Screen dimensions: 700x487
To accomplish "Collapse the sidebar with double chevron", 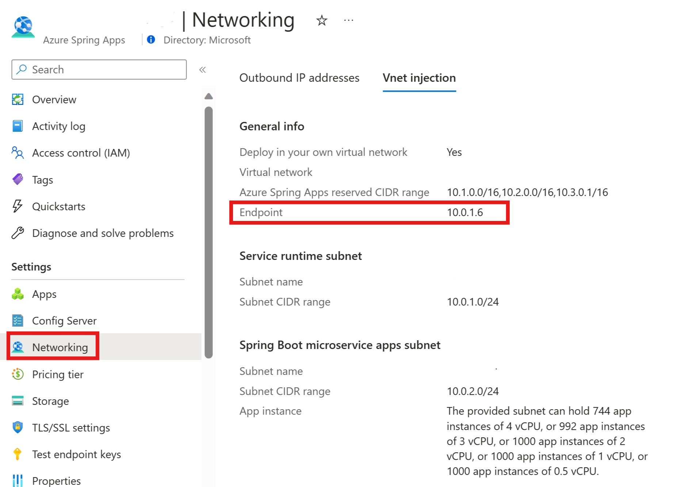I will (202, 69).
